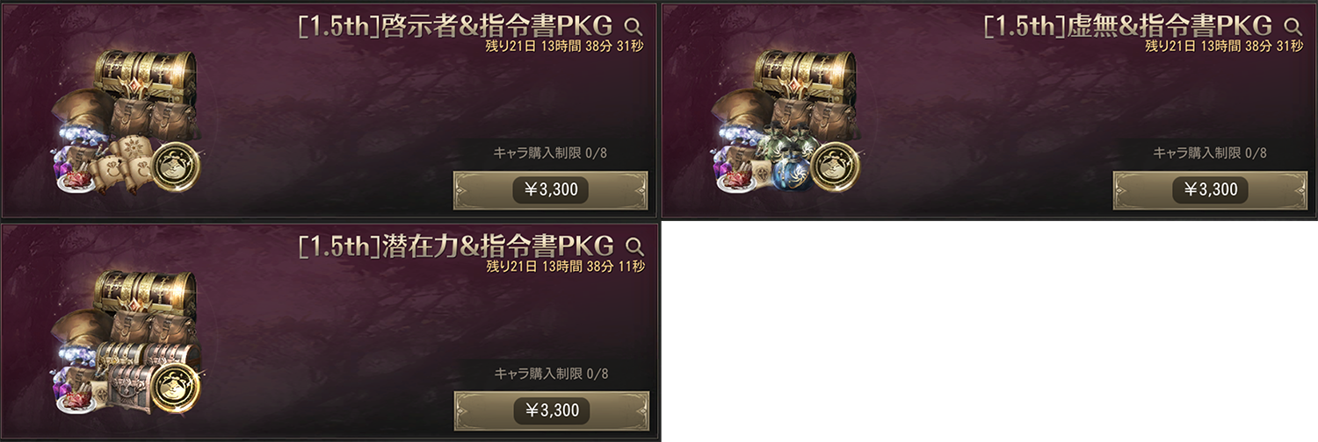Buy 虚無&指令書PKG for ¥3,300
This screenshot has width=1318, height=442.
coord(1210,190)
